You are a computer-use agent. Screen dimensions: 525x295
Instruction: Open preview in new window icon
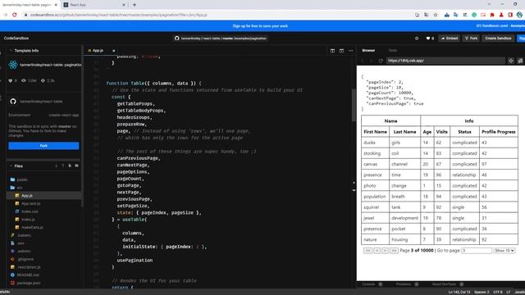[520, 61]
